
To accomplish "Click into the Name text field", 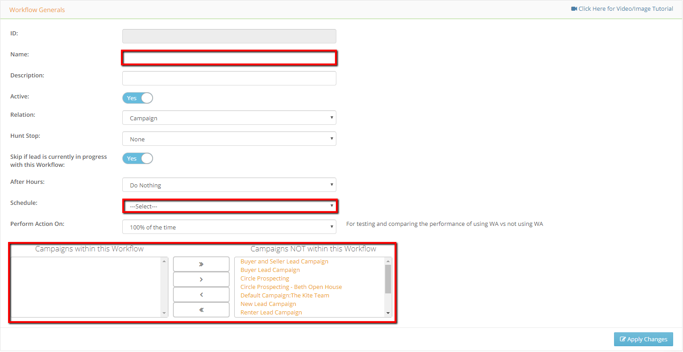I will 229,58.
